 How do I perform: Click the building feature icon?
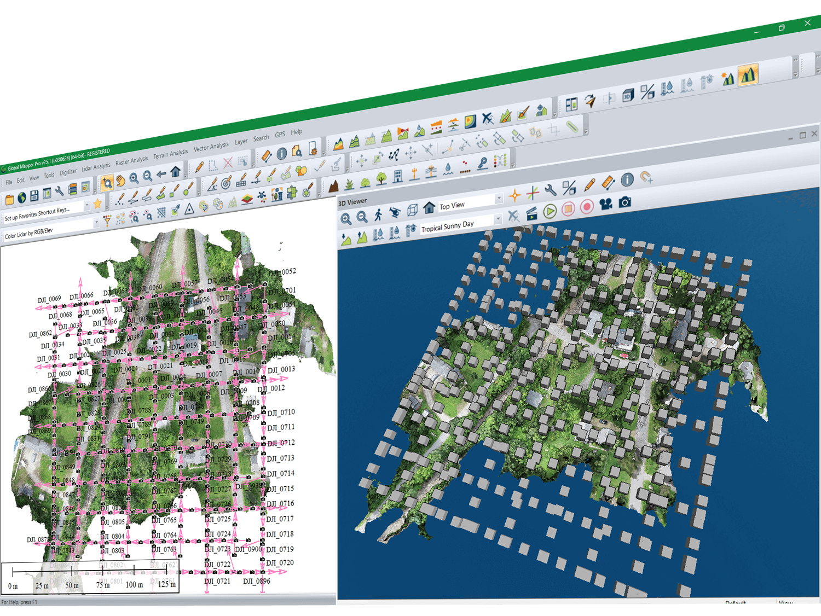tap(398, 175)
